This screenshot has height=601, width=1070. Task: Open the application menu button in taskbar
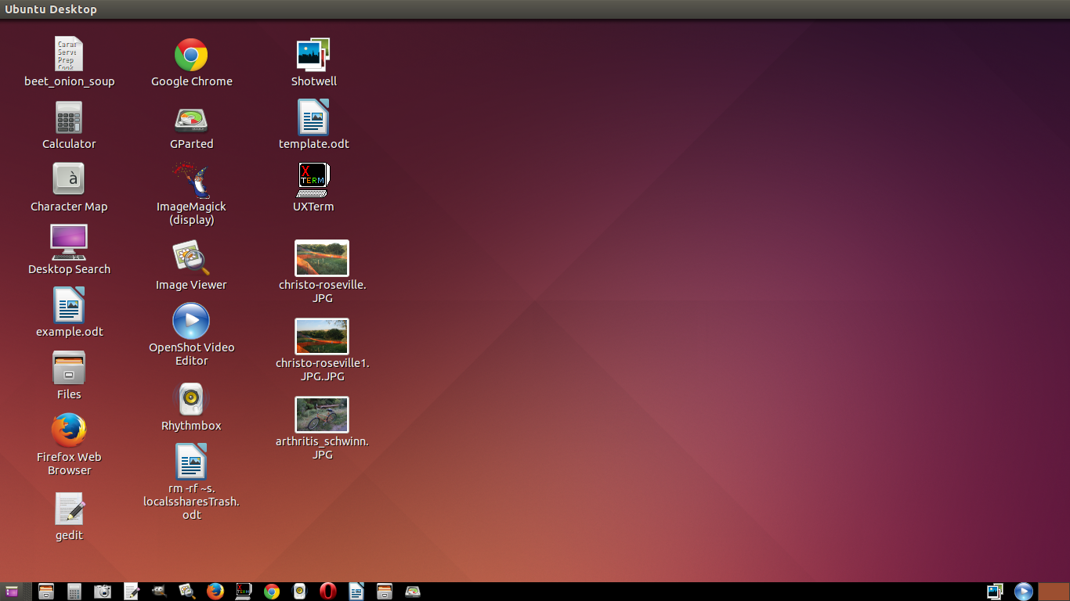[12, 592]
